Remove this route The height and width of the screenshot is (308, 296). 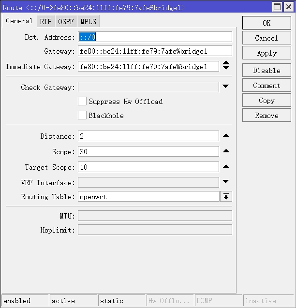(x=266, y=115)
